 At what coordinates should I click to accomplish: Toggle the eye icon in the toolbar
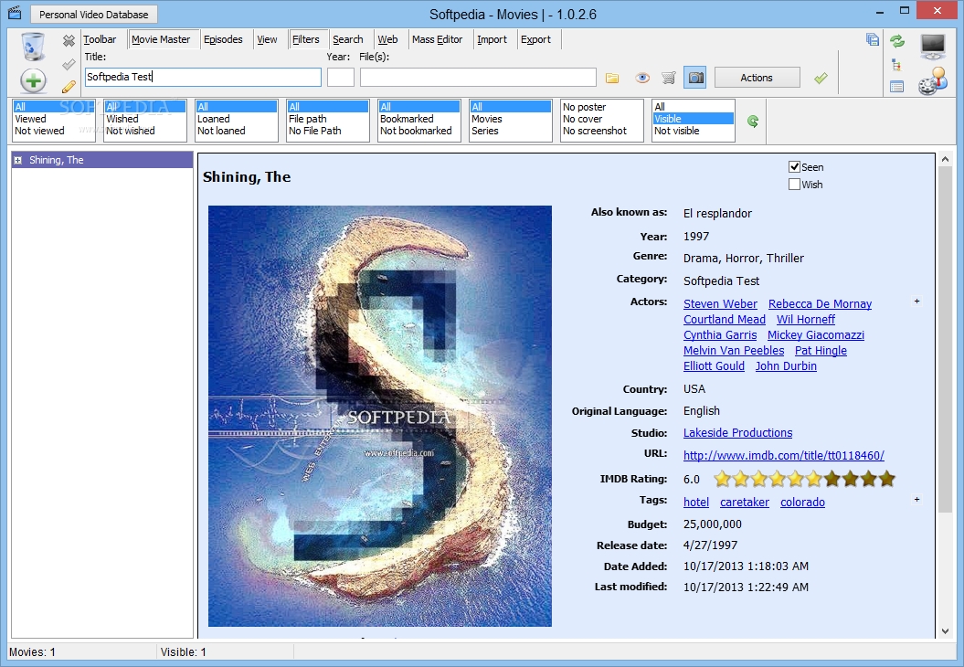tap(642, 78)
